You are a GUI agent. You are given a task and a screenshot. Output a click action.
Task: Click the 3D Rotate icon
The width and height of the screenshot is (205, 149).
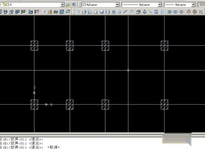[x=195, y=12]
